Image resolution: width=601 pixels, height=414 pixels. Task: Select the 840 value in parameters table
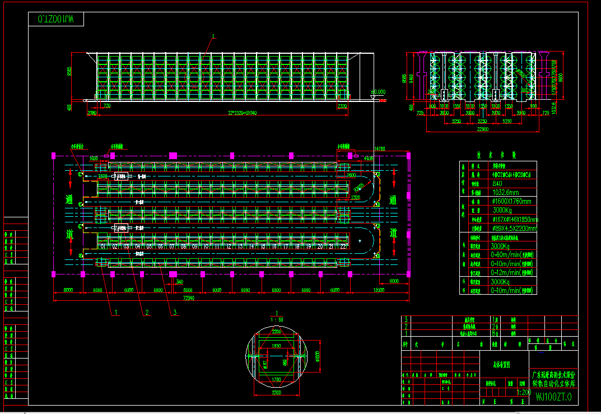pyautogui.click(x=497, y=184)
